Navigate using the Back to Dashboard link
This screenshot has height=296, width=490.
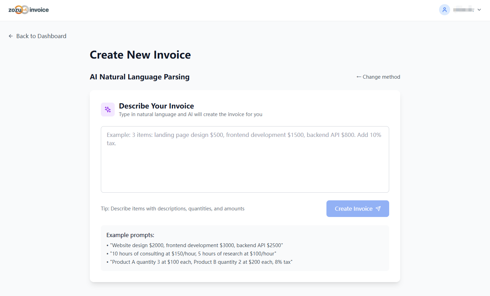pyautogui.click(x=41, y=36)
